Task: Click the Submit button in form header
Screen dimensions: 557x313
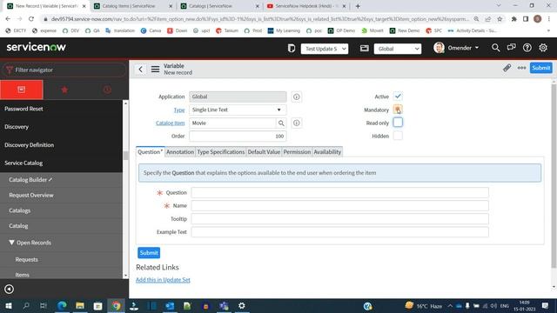Action: (540, 68)
